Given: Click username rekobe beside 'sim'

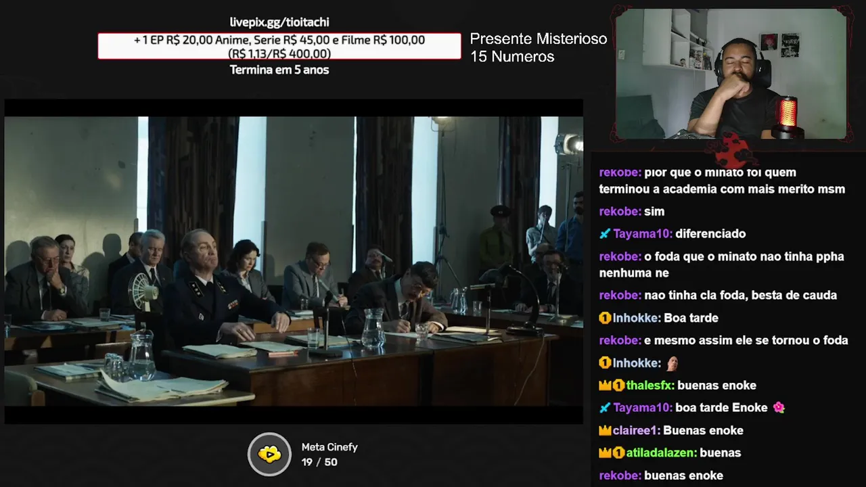Looking at the screenshot, I should pos(620,212).
